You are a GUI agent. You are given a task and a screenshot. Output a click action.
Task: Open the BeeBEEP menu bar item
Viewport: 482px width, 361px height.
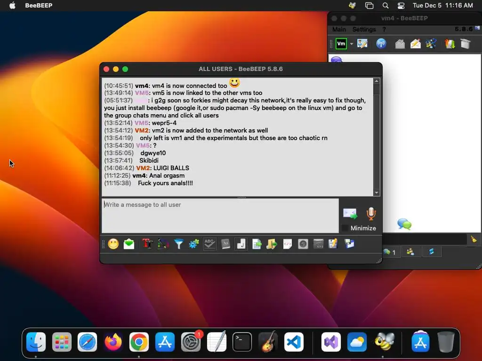[x=39, y=5]
